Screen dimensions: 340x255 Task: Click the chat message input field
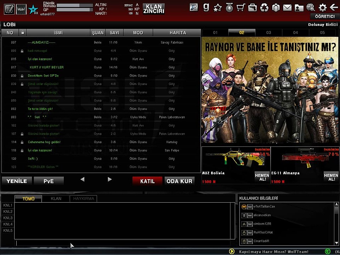(x=123, y=243)
